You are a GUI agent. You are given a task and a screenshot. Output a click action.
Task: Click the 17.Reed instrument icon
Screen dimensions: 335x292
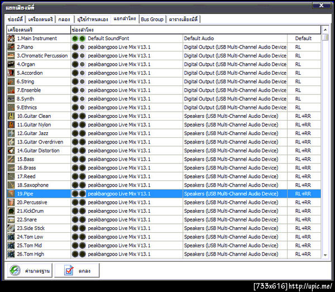[11, 176]
